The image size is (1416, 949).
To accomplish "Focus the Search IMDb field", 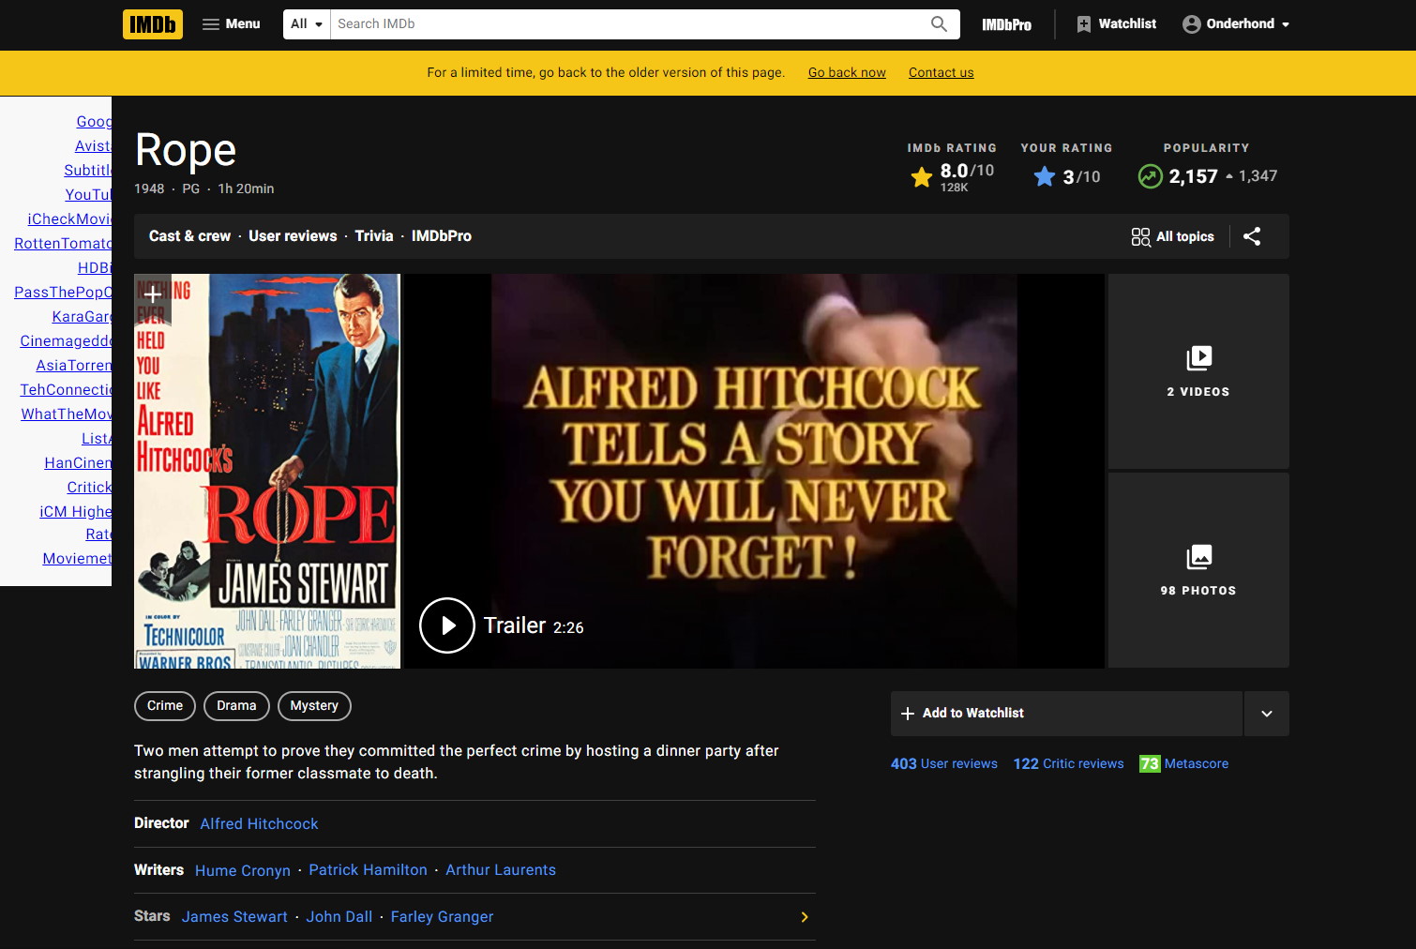I will point(628,24).
